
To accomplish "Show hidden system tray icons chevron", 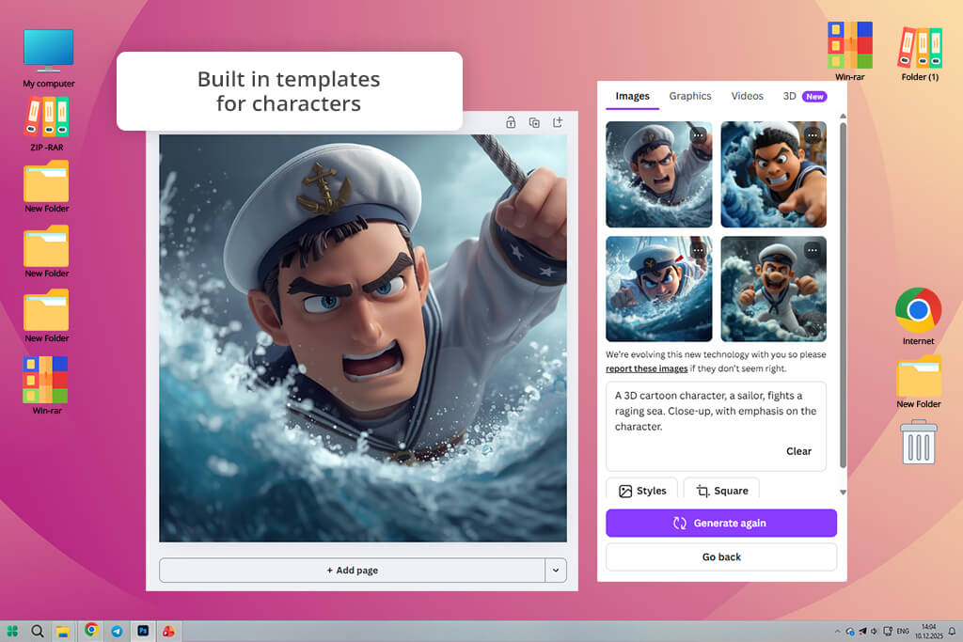I will tap(837, 631).
